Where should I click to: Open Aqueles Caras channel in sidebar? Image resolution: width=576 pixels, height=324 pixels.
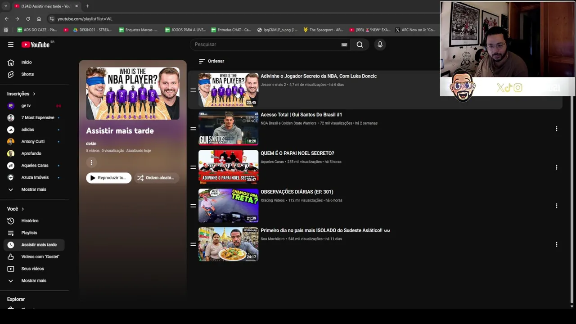click(35, 166)
